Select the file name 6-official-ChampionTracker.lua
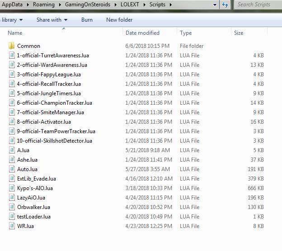Viewport: 282px width, 251px height. (55, 103)
